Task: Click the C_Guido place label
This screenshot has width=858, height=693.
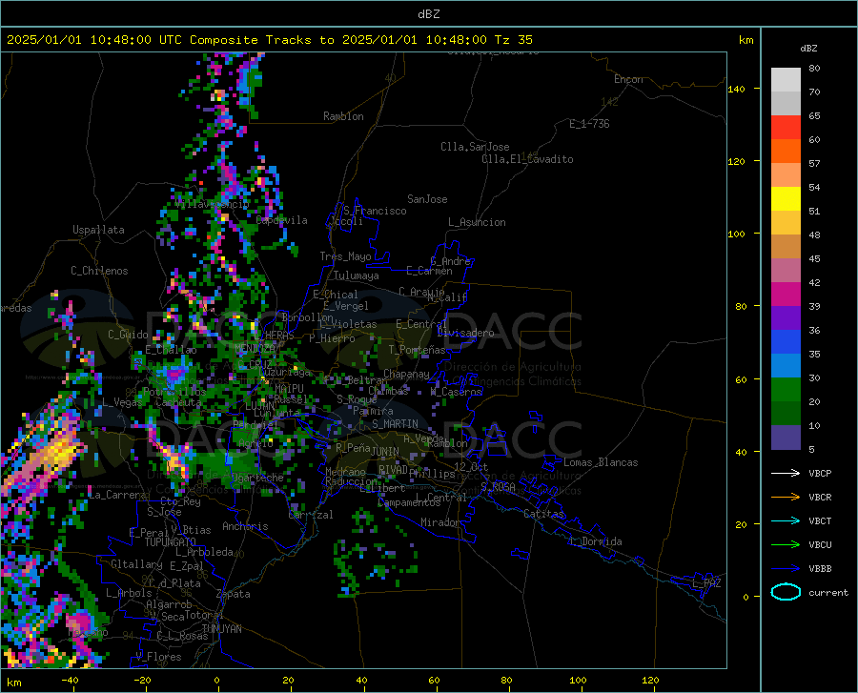Action: pos(128,335)
